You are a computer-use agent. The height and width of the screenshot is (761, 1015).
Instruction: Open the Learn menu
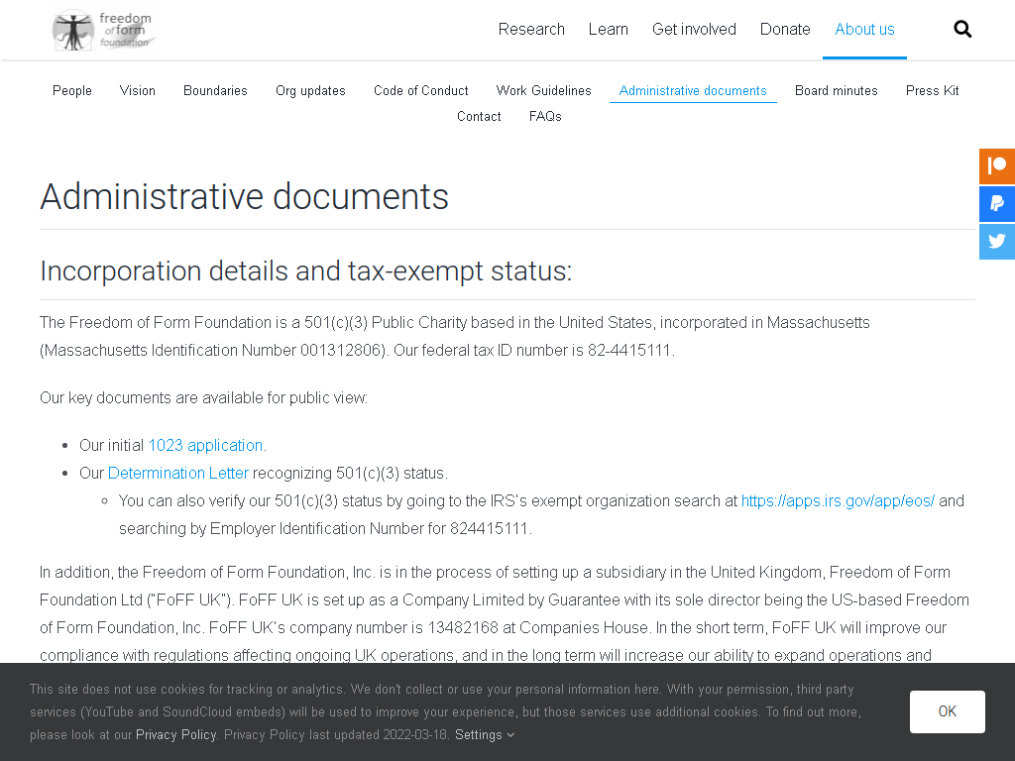(608, 29)
